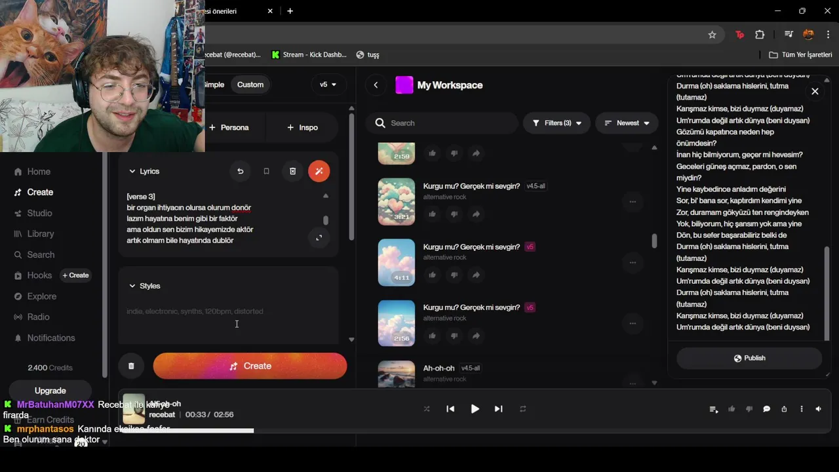Like the 2:56 v5 song
The width and height of the screenshot is (839, 472).
pos(432,336)
